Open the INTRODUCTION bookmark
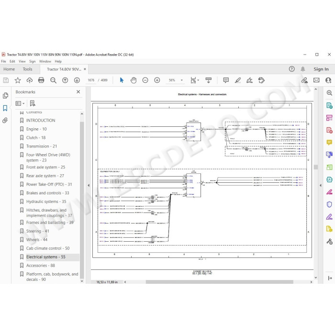The width and height of the screenshot is (335, 335). pyautogui.click(x=41, y=120)
